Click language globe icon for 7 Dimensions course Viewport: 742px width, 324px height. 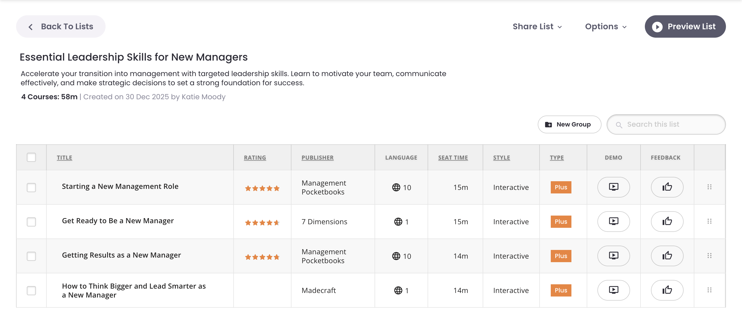point(398,222)
